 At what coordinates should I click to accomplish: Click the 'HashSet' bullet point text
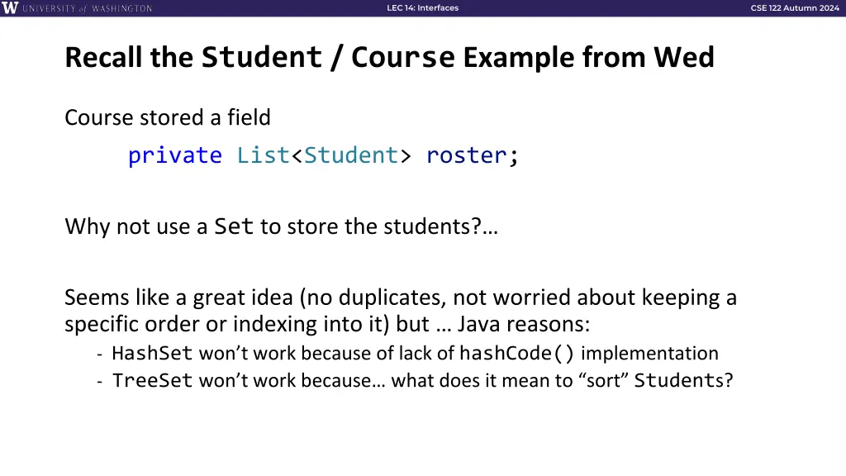415,354
